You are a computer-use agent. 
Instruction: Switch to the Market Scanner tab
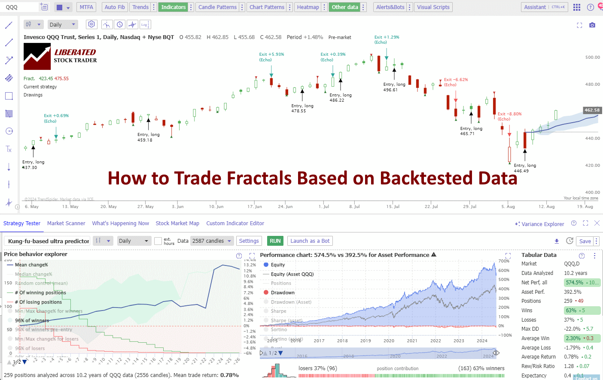[x=66, y=223]
